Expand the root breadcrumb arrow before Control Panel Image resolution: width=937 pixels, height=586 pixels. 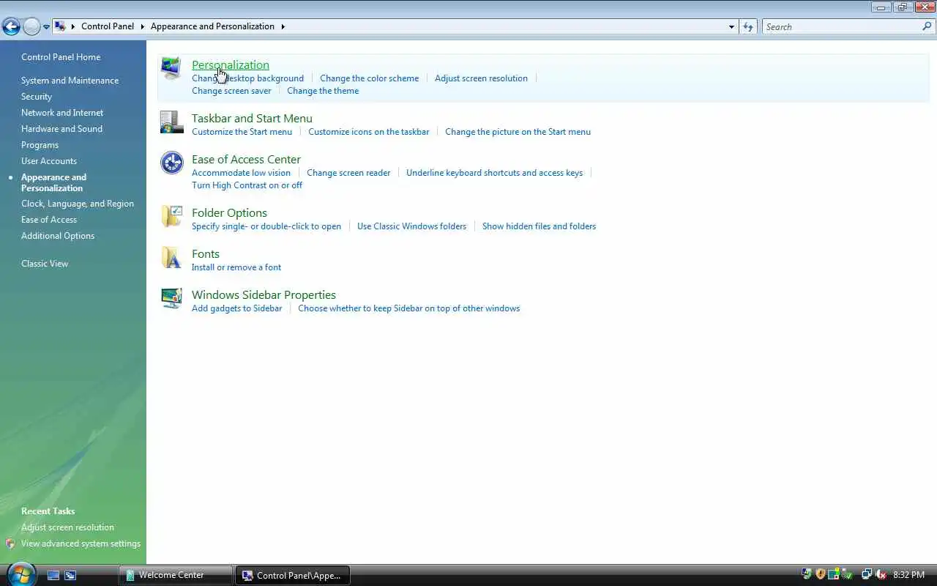(73, 26)
